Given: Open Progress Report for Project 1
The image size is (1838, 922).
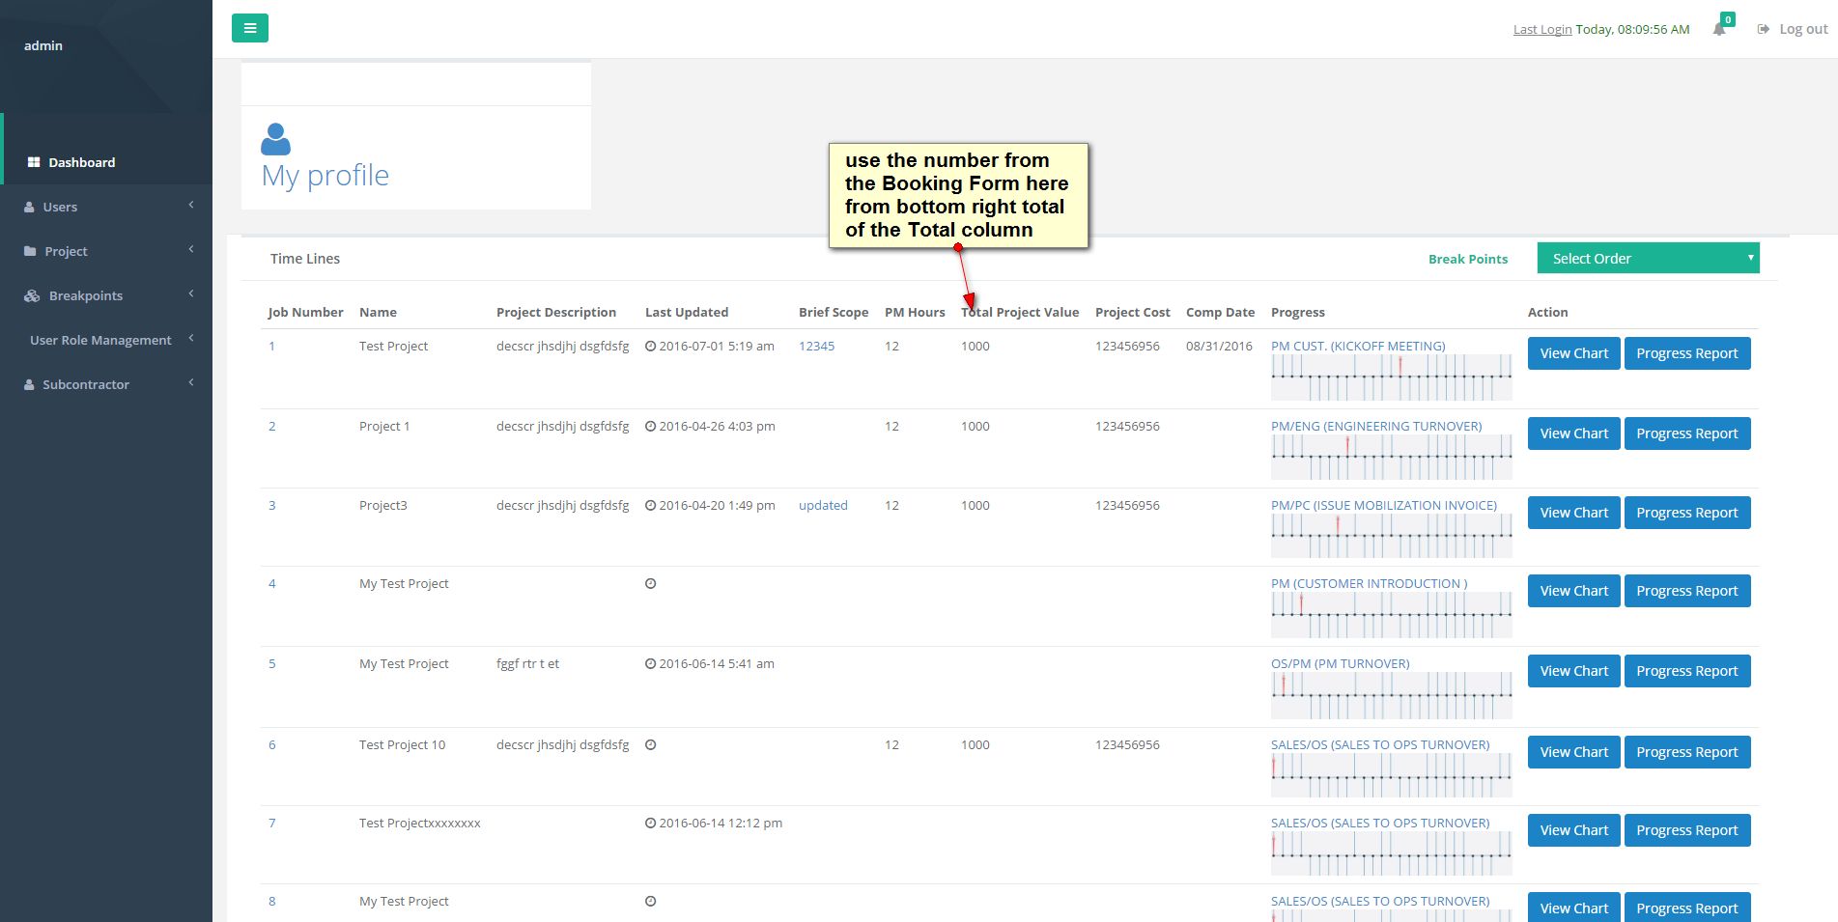Looking at the screenshot, I should click(1687, 433).
